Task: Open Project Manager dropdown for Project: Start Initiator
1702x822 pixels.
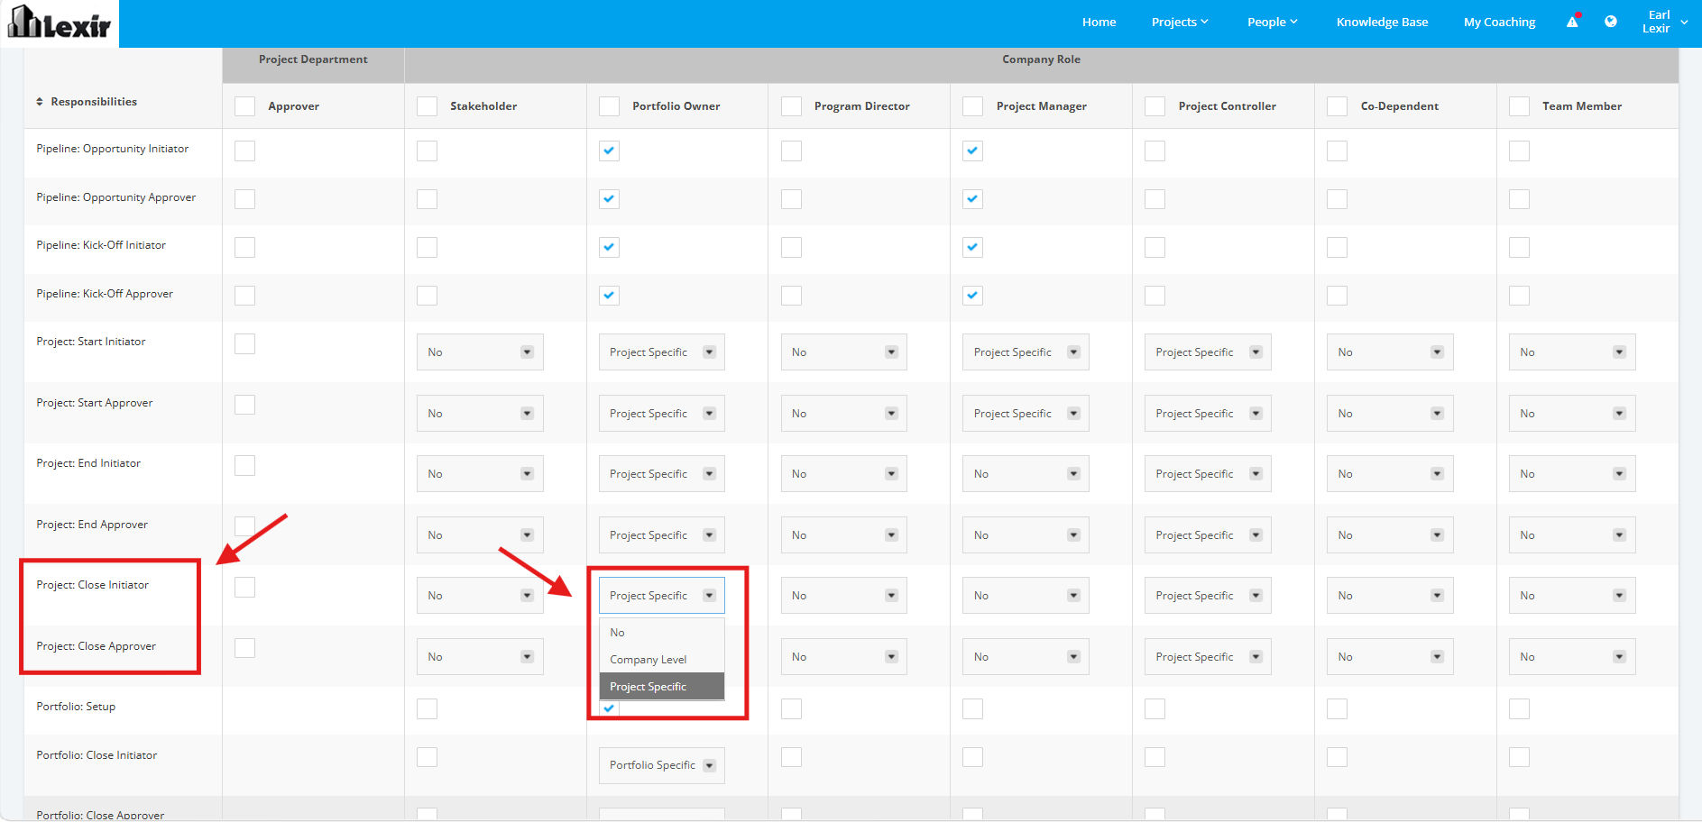Action: [x=1026, y=352]
